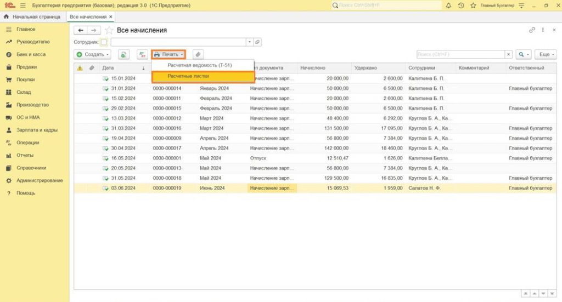Click the back navigation arrow
The height and width of the screenshot is (302, 562).
pos(81,30)
